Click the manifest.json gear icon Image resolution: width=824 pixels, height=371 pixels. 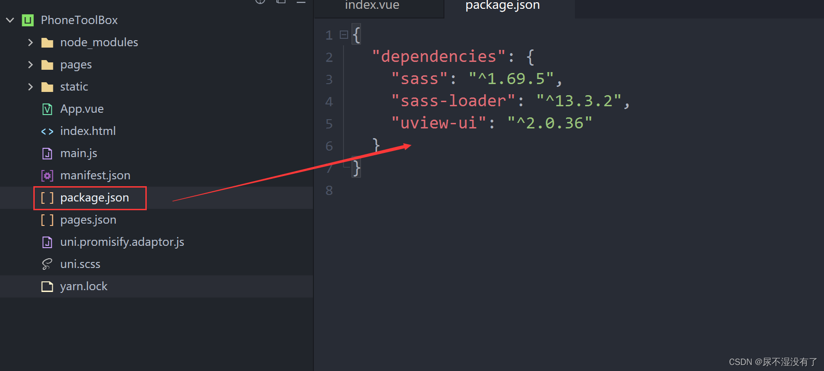pyautogui.click(x=47, y=176)
